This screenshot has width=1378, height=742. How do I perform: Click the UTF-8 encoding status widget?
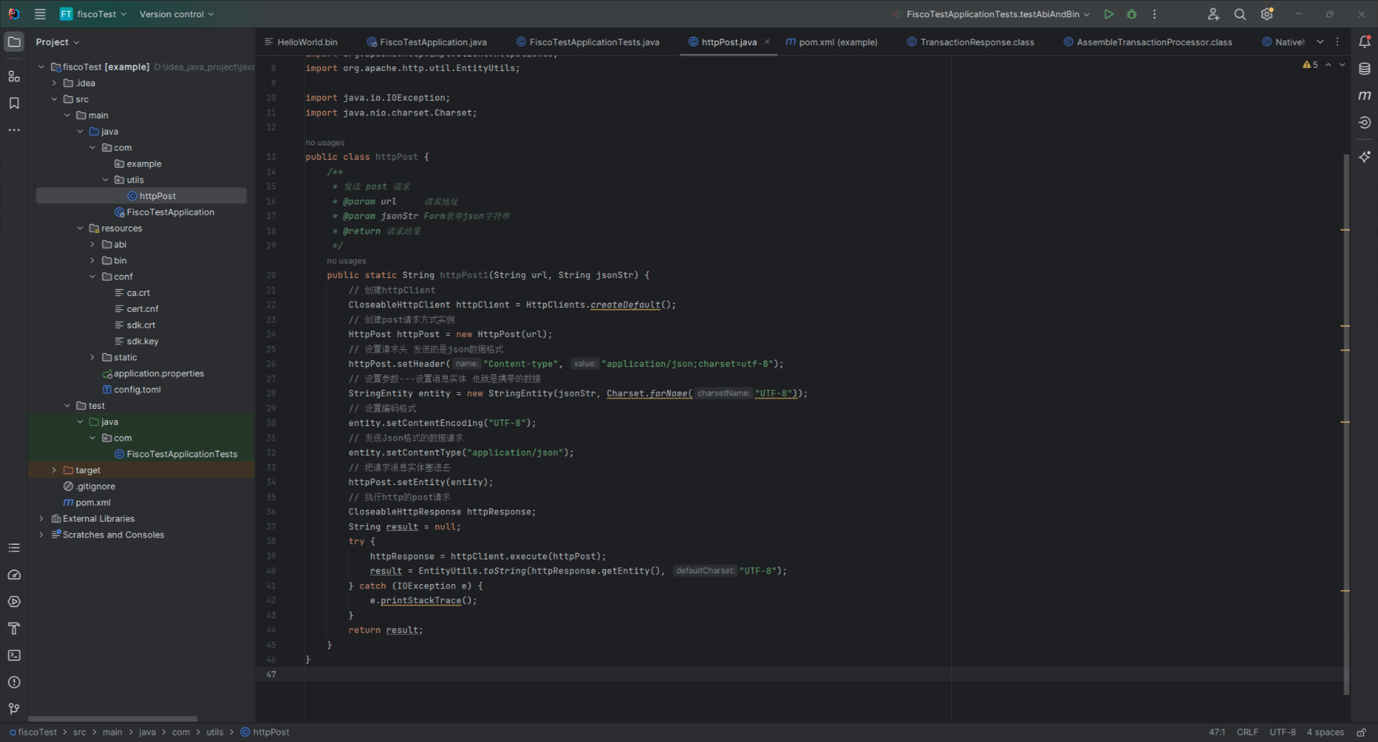(1282, 732)
